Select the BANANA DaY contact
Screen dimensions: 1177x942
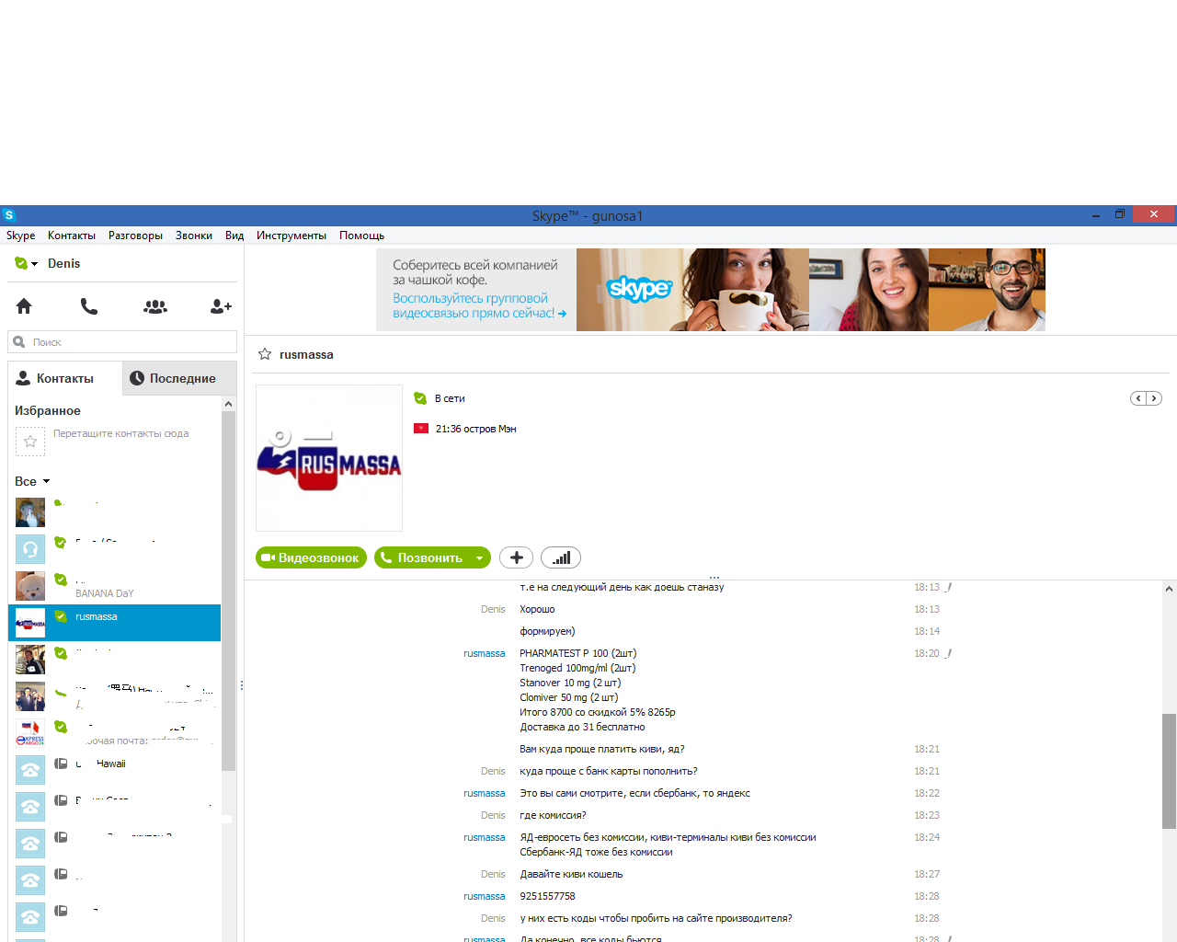[115, 586]
